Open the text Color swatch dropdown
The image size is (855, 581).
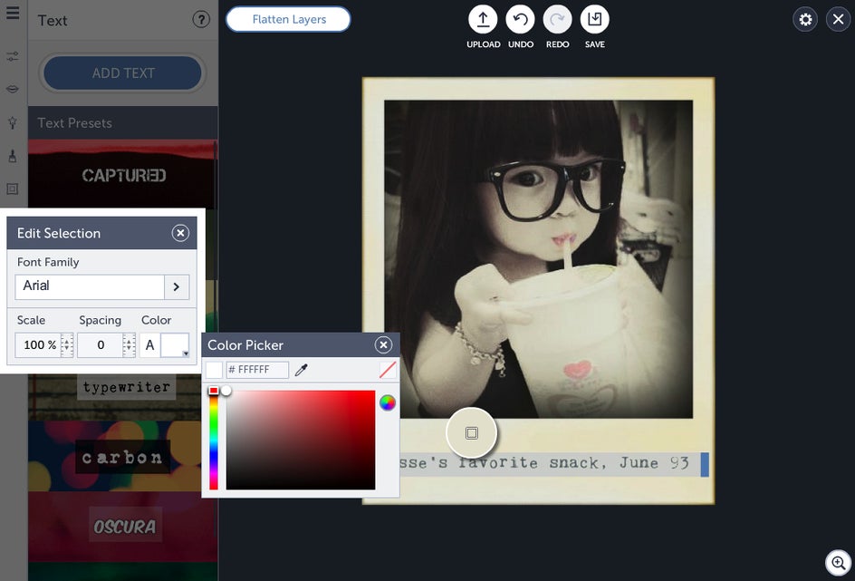175,345
